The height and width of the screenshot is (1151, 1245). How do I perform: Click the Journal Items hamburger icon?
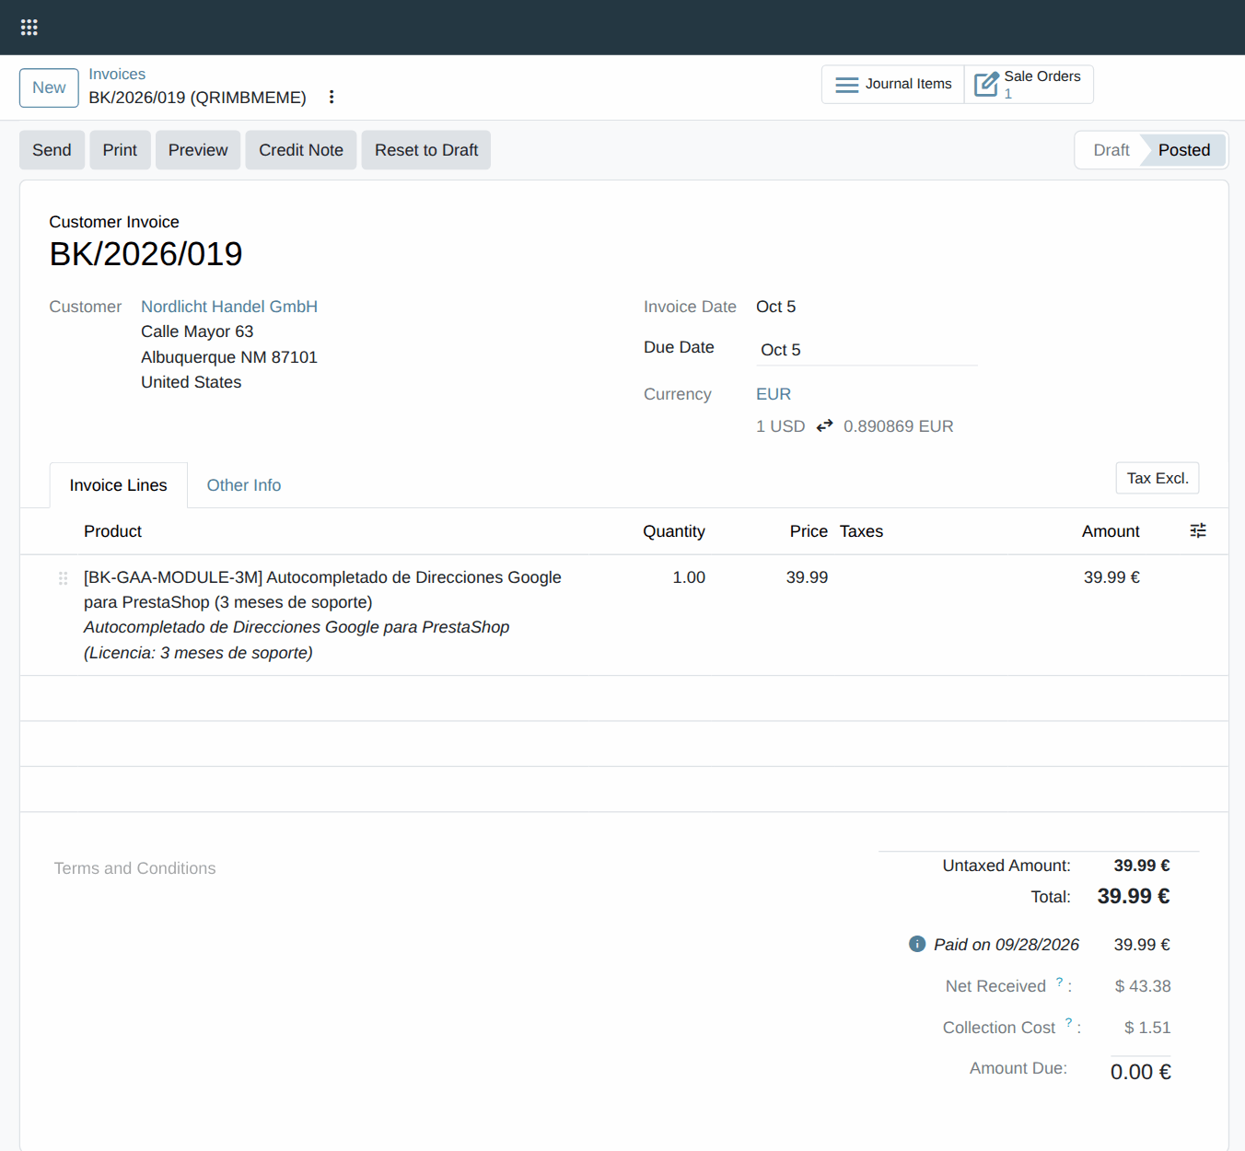[846, 85]
